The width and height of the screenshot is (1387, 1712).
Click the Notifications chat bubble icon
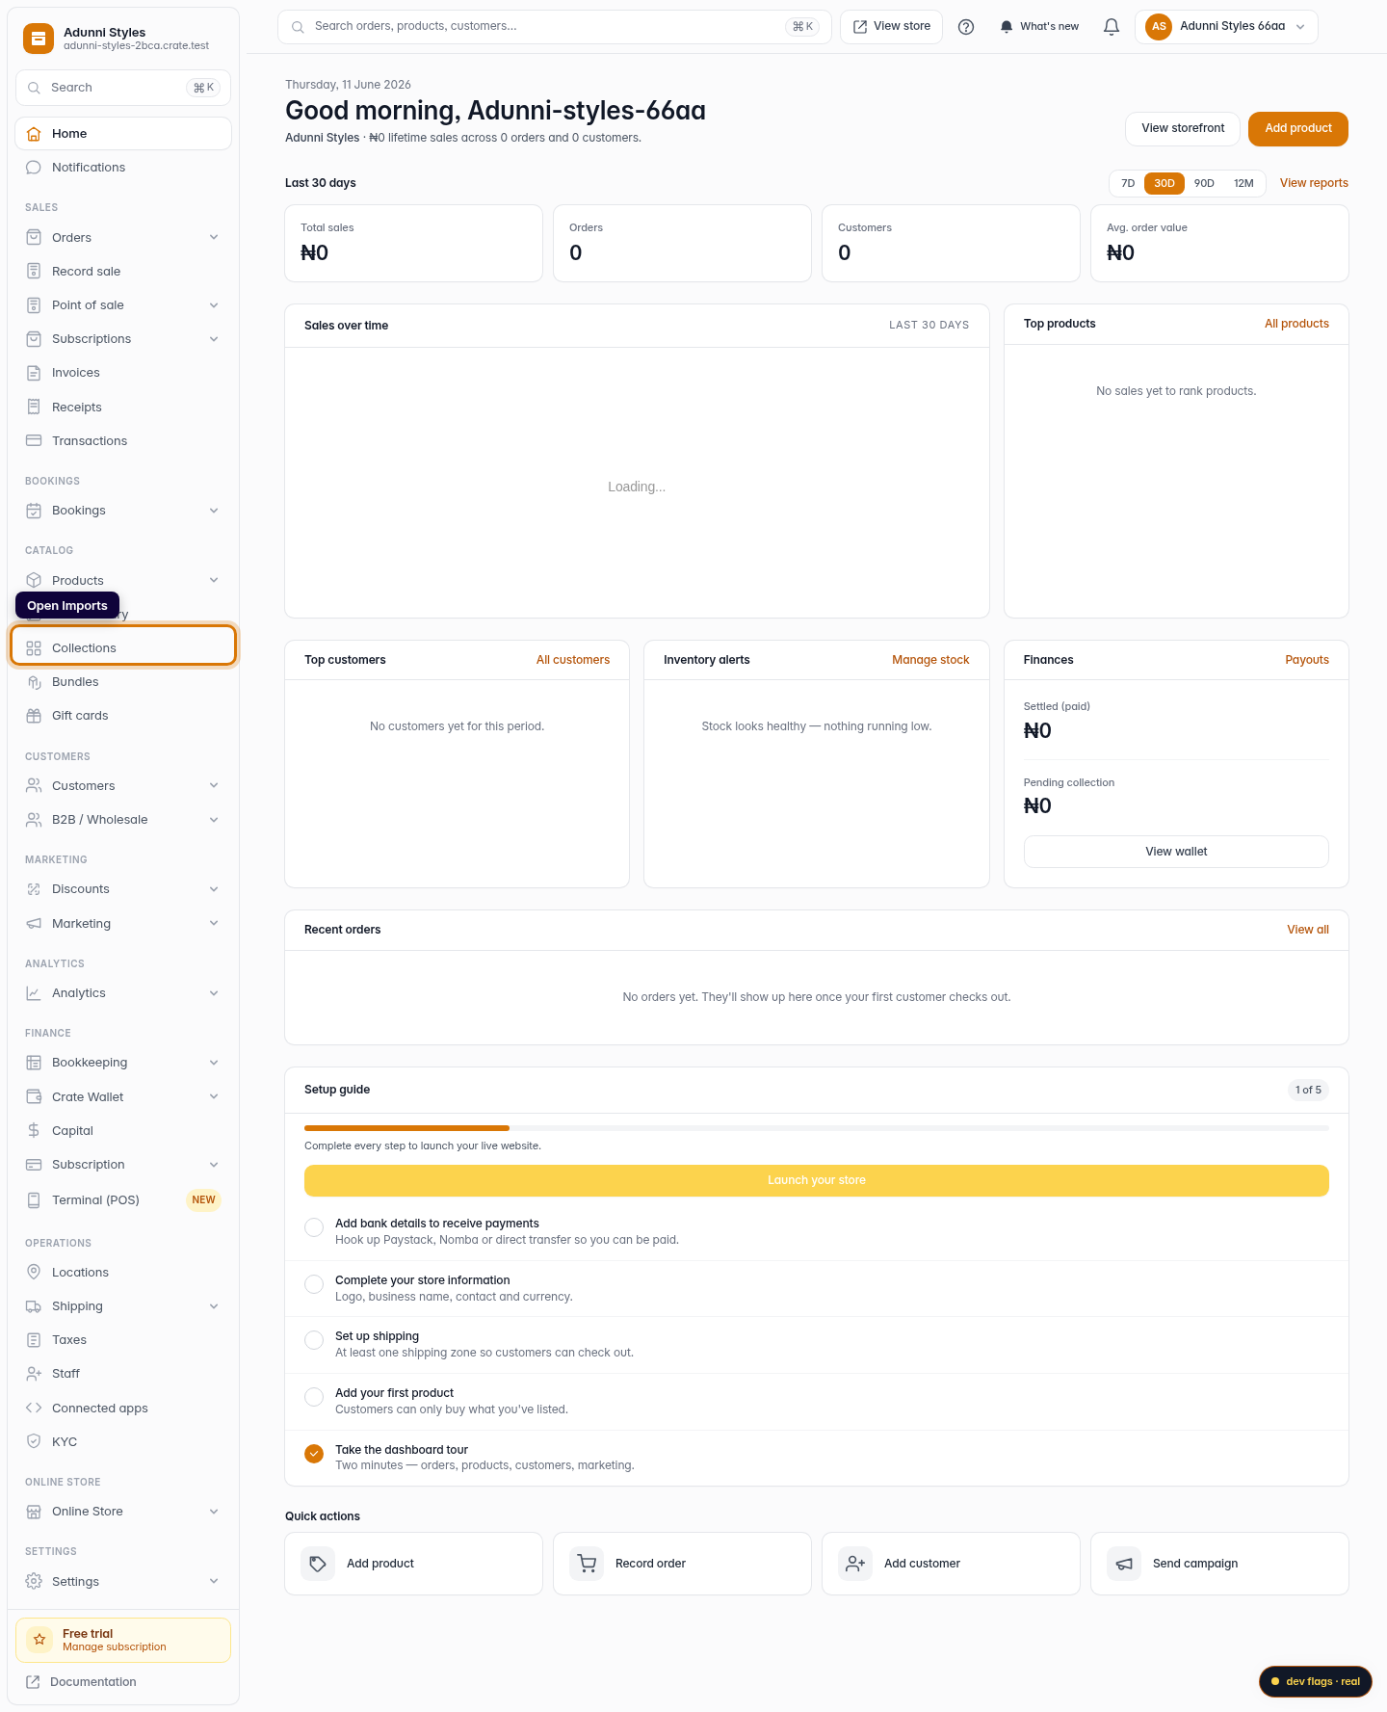point(34,168)
